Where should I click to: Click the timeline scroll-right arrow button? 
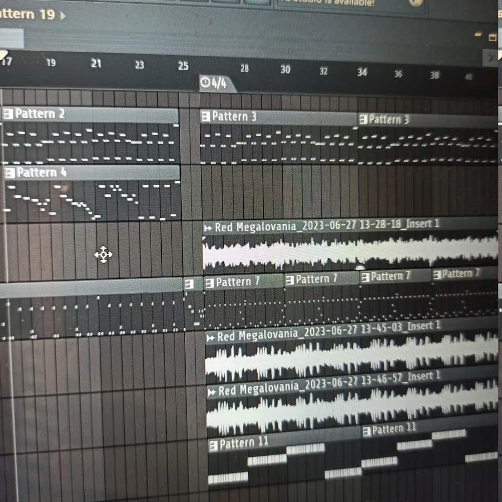tap(490, 58)
